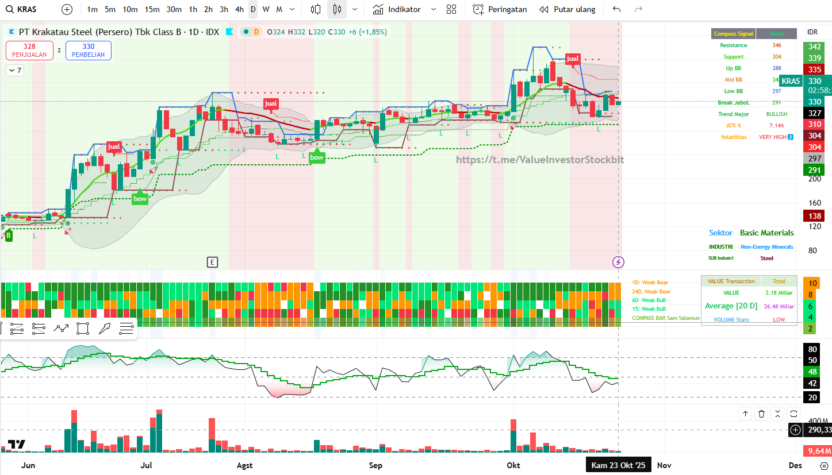Click the KRAS price label on axis

point(791,81)
